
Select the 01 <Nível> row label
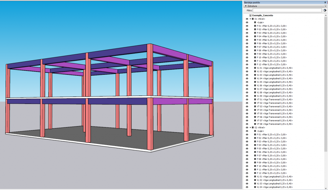(260, 19)
